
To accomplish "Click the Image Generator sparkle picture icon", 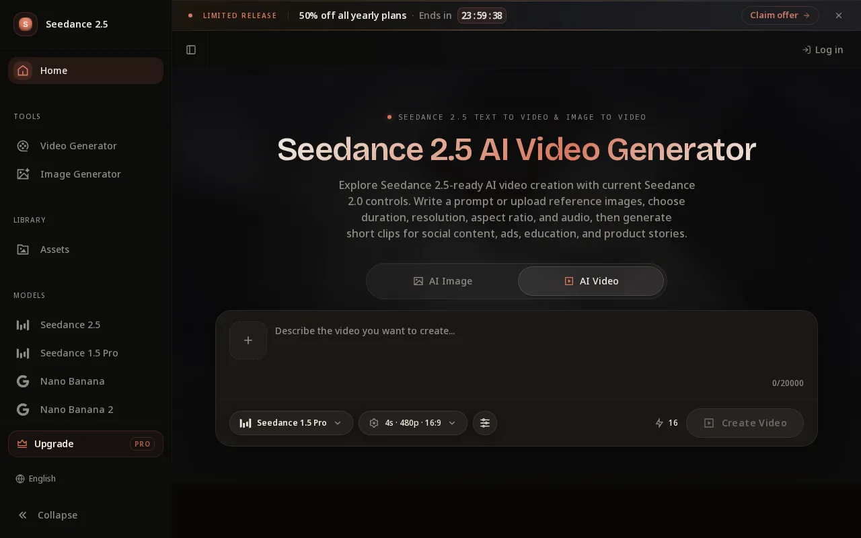I will [x=23, y=174].
